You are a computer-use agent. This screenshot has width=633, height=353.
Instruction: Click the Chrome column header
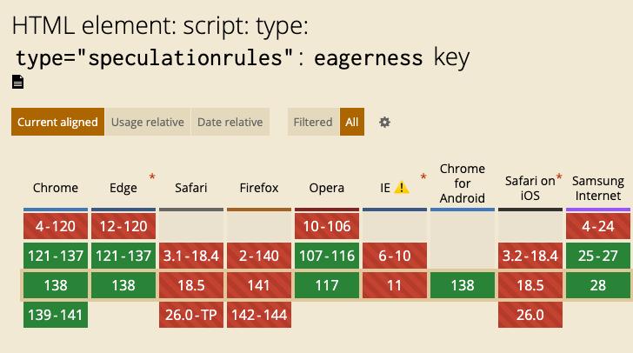click(56, 188)
